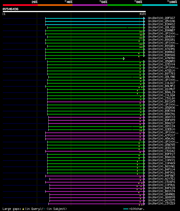Click the purple ~60% identity legend segment

[90, 5]
